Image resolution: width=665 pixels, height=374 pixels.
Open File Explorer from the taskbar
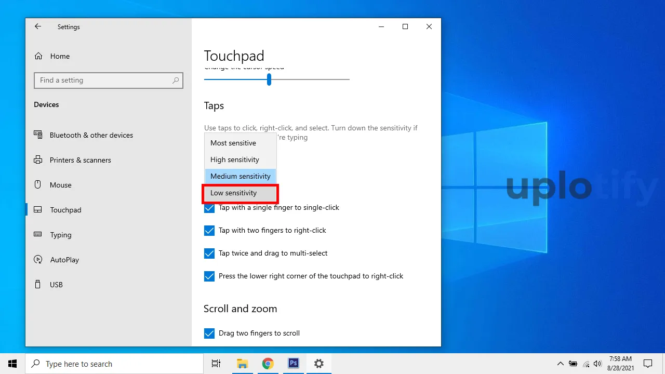tap(242, 364)
